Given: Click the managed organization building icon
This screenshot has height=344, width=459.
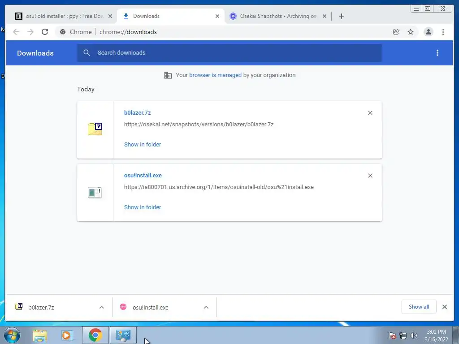Looking at the screenshot, I should pos(168,75).
